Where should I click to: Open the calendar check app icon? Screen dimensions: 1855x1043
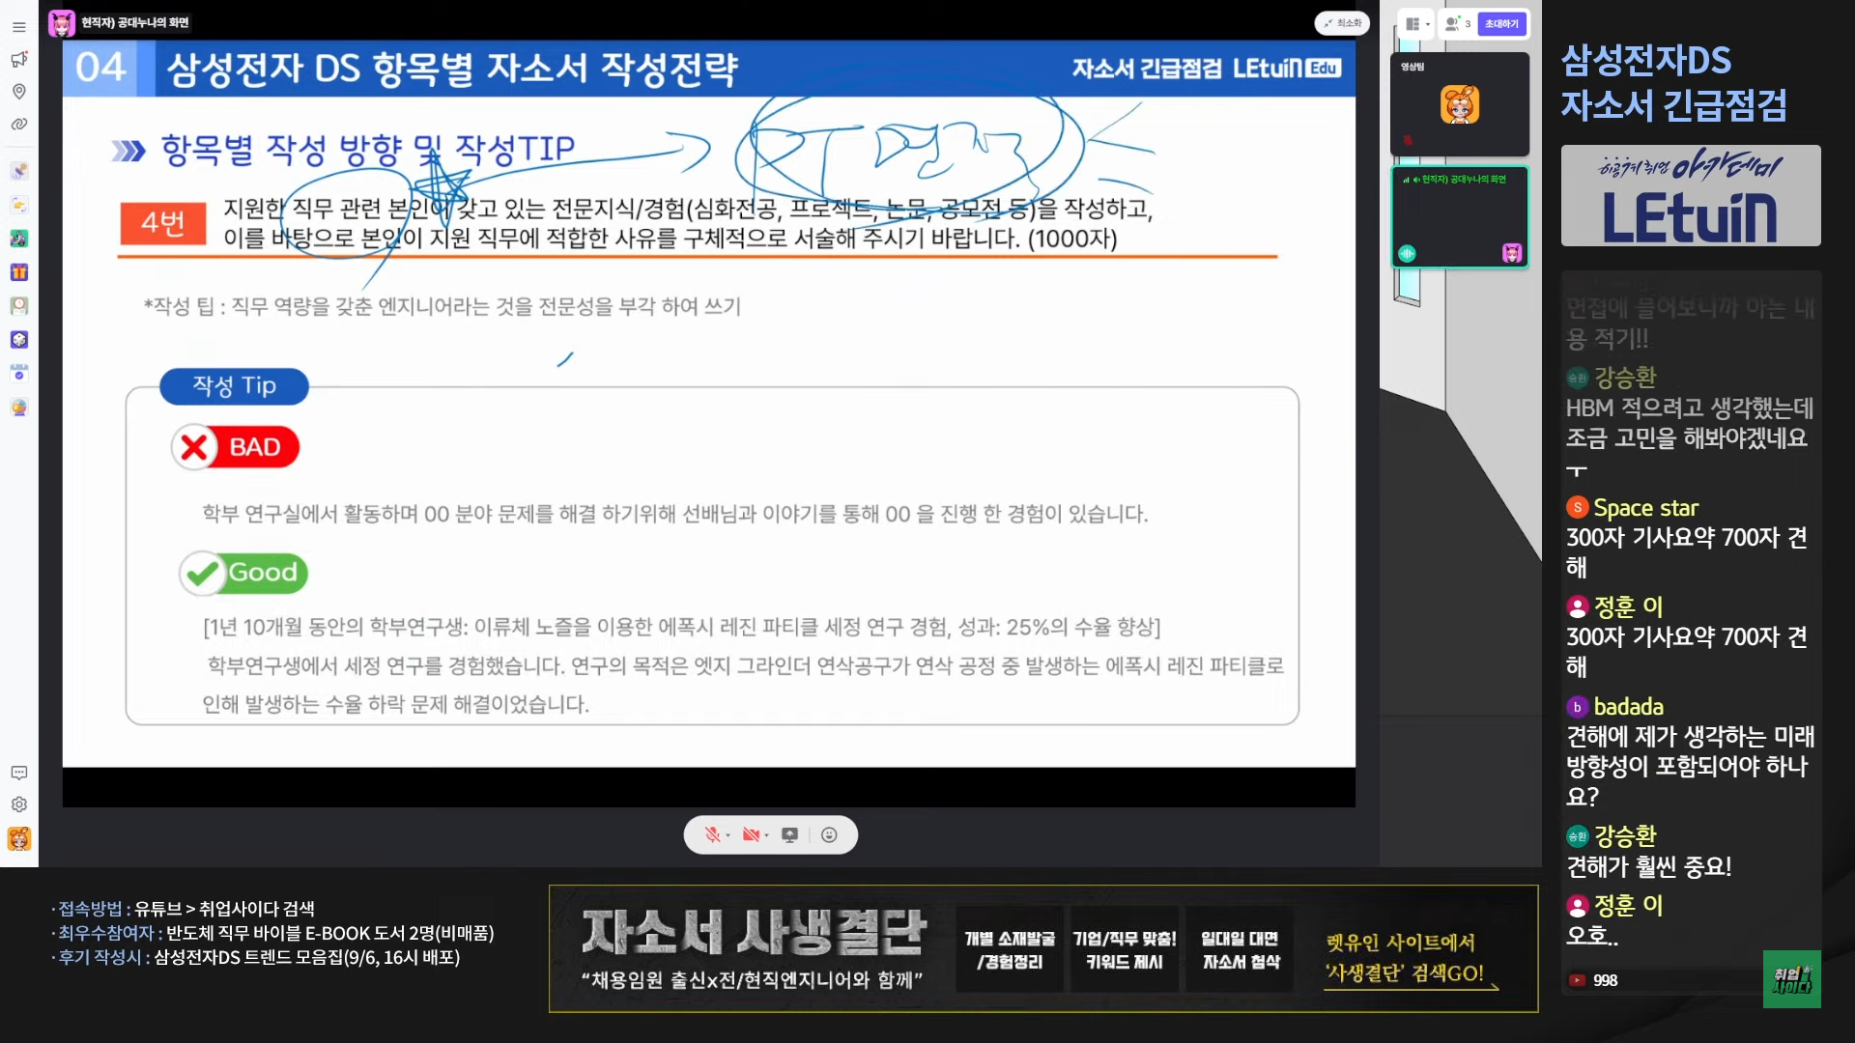tap(19, 373)
